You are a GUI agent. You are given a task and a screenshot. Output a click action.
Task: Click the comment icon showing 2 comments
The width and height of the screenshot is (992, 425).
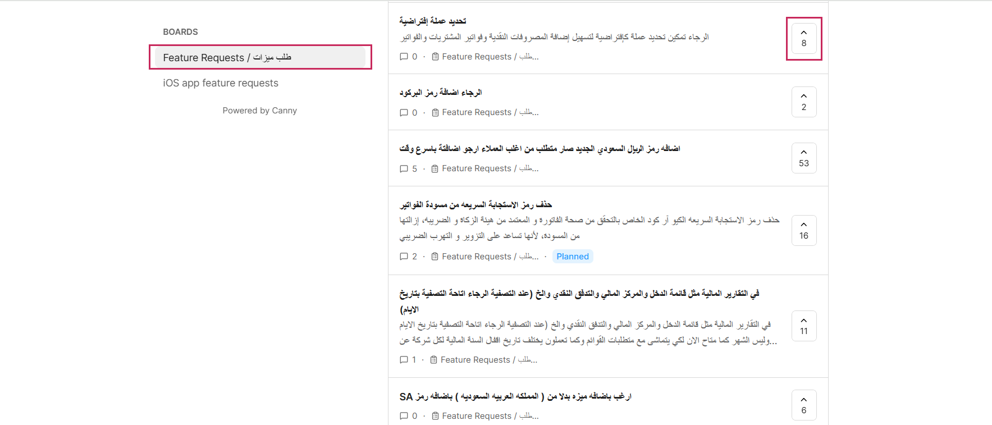point(404,257)
